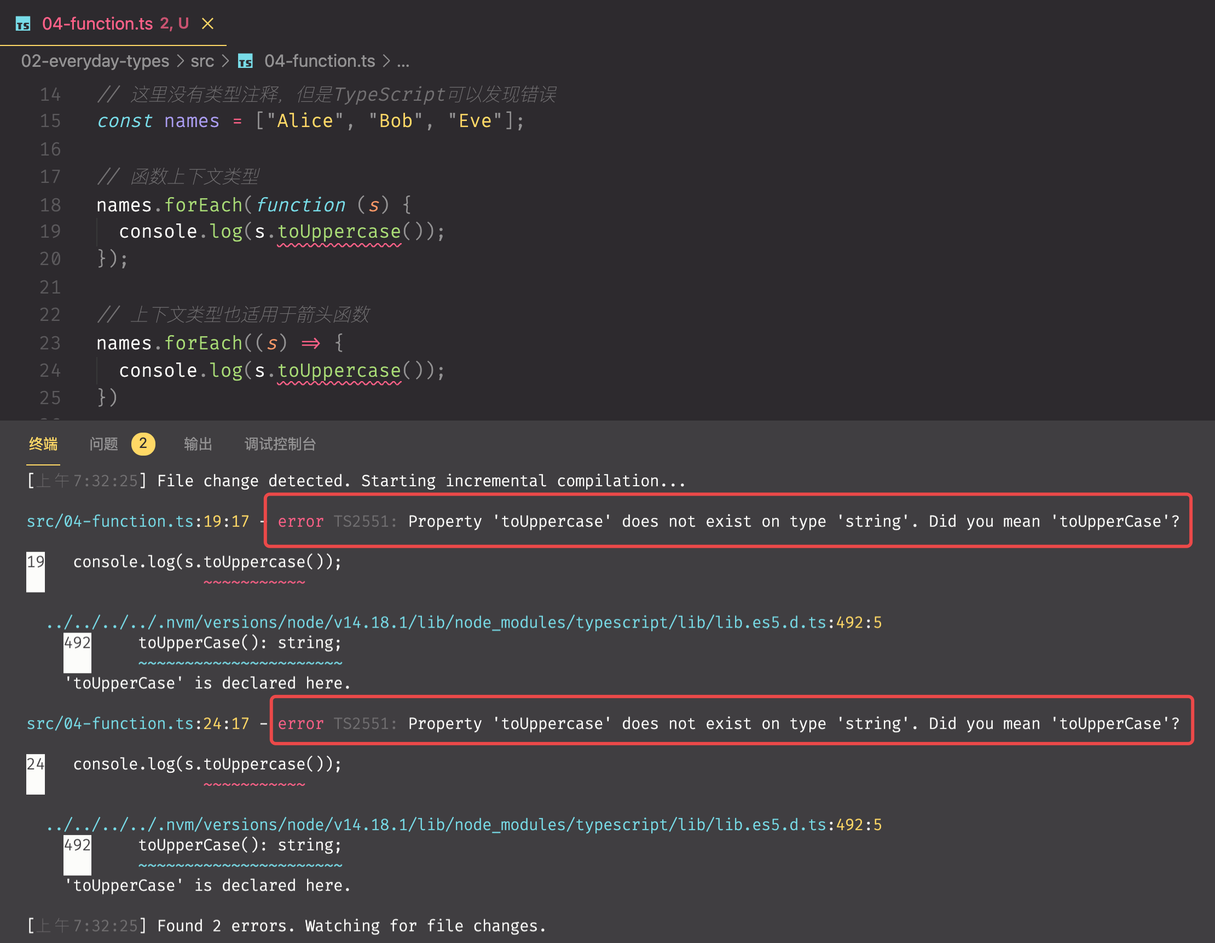Click the arrow => on line 23
1215x943 pixels.
pyautogui.click(x=310, y=343)
